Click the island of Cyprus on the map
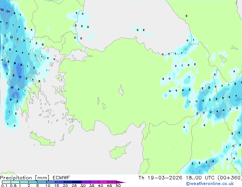 [119, 151]
